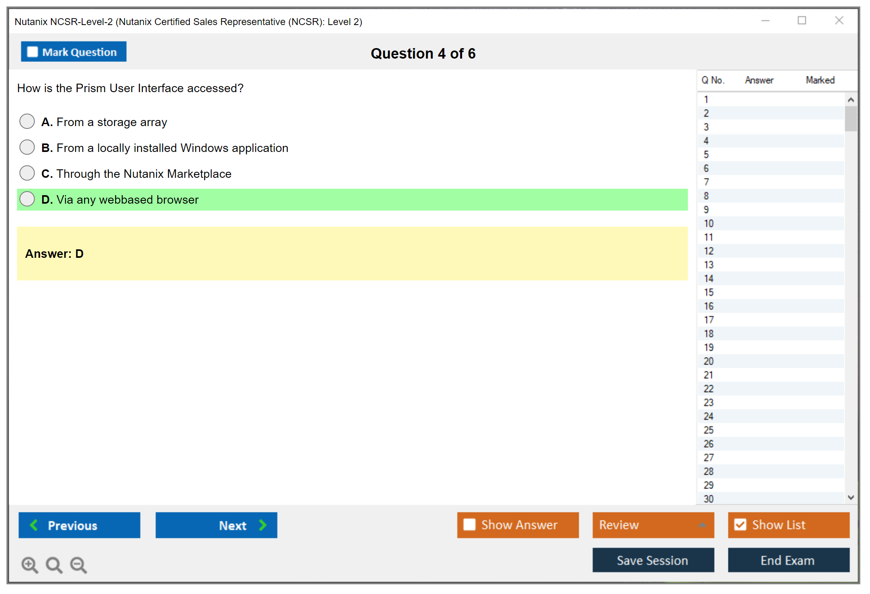Maximize the exam window
The height and width of the screenshot is (594, 870).
(x=802, y=21)
